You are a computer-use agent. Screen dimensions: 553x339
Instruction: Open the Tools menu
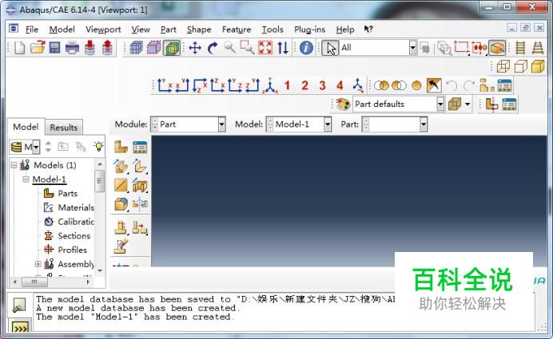(273, 30)
